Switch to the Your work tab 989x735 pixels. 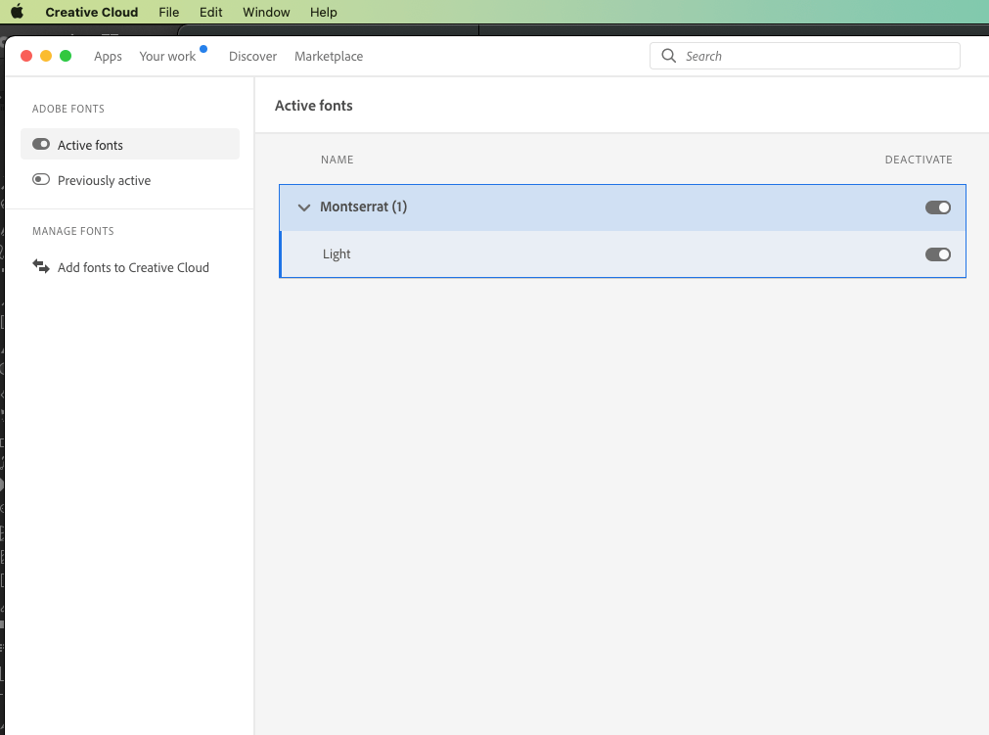(167, 56)
